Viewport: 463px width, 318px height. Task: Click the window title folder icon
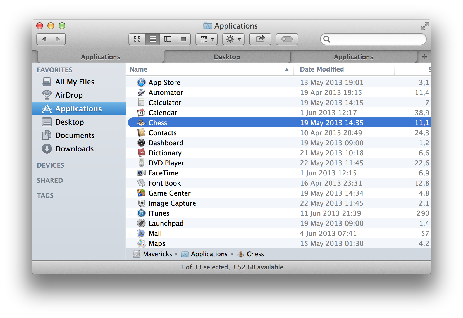(x=207, y=26)
